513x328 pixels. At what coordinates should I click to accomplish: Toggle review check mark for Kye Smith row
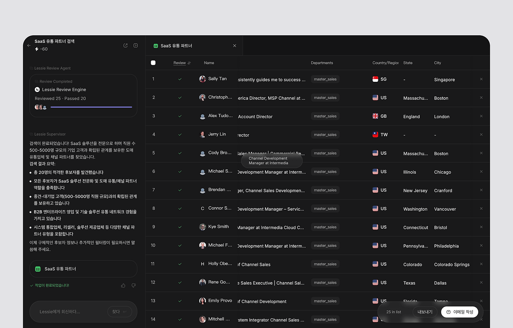tap(180, 227)
